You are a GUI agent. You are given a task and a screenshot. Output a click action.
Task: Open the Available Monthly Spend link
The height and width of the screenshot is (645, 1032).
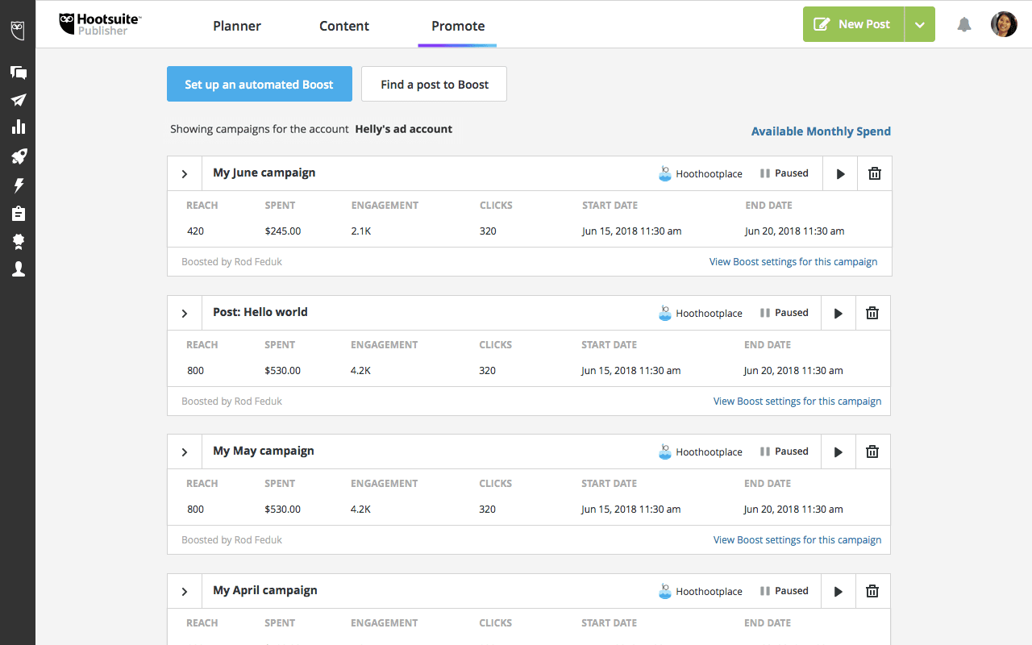coord(821,131)
